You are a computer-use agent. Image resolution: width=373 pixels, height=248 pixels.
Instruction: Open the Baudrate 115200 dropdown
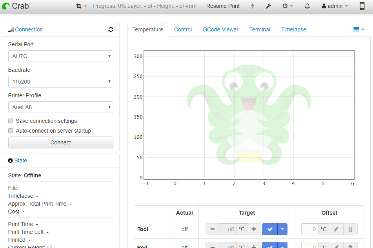coord(61,82)
